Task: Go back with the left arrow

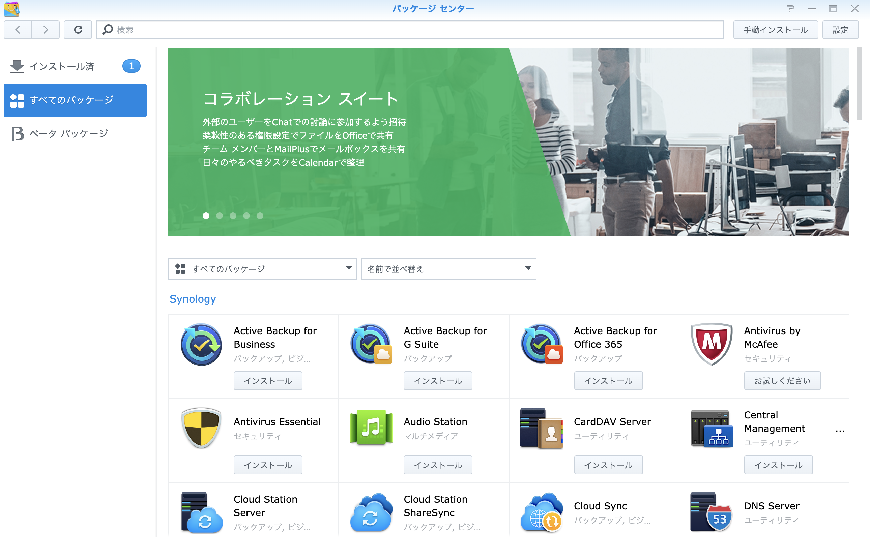Action: (x=18, y=30)
